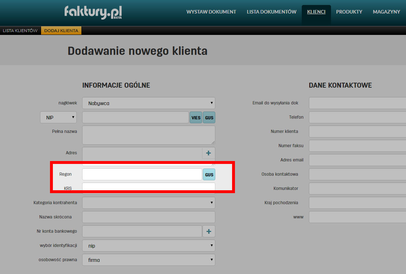Image resolution: width=406 pixels, height=274 pixels.
Task: Add another address using the plus icon
Action: [208, 152]
